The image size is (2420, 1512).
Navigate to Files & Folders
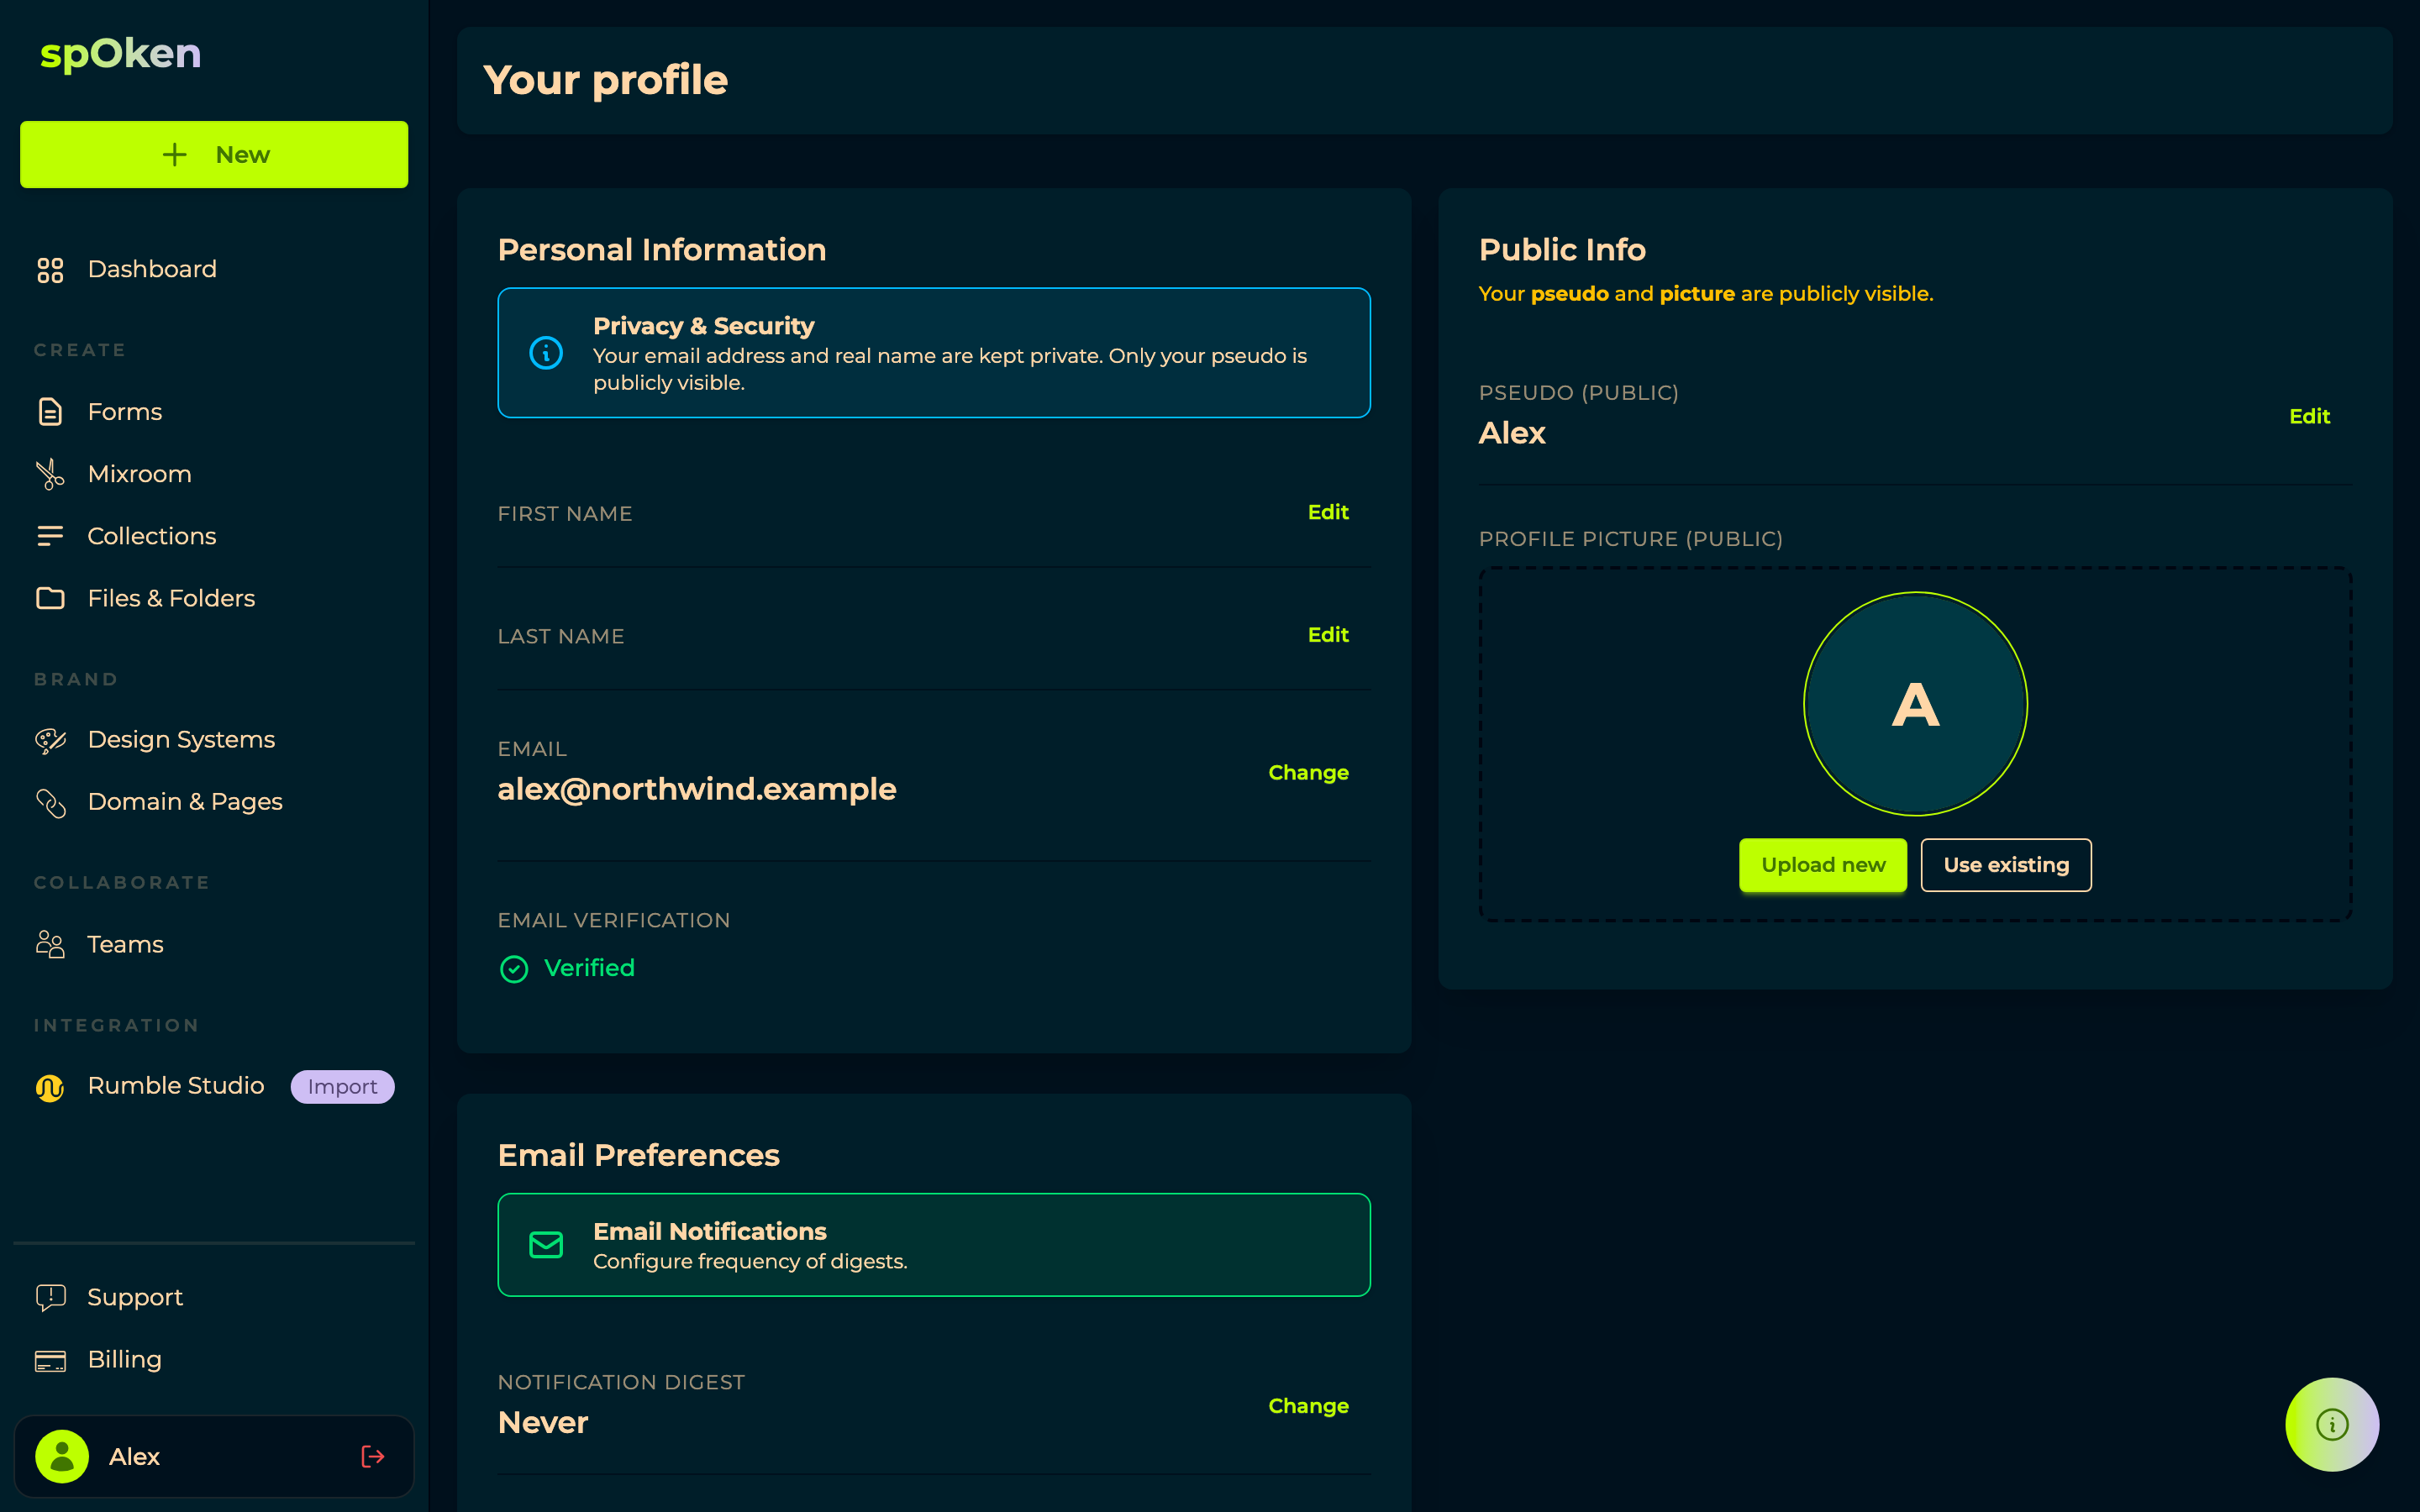click(x=214, y=598)
